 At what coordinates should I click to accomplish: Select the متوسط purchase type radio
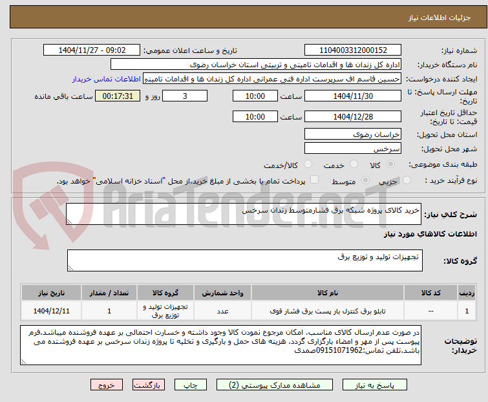click(x=365, y=180)
